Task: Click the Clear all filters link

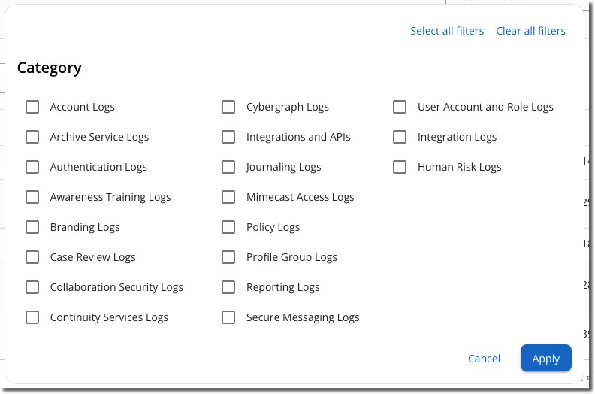Action: point(530,31)
